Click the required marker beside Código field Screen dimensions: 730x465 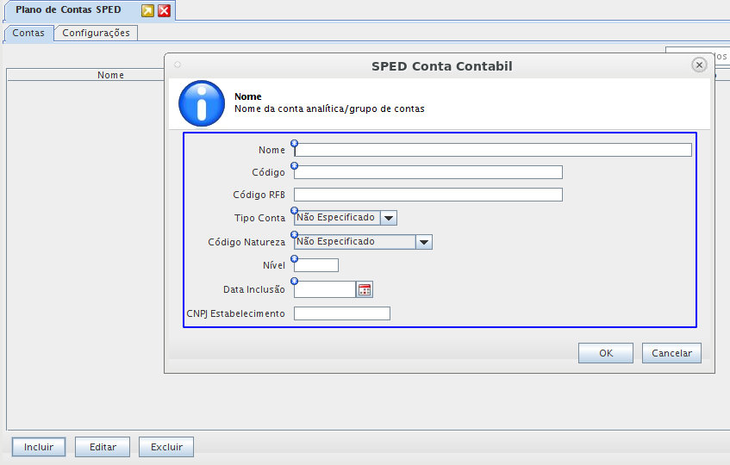[294, 165]
